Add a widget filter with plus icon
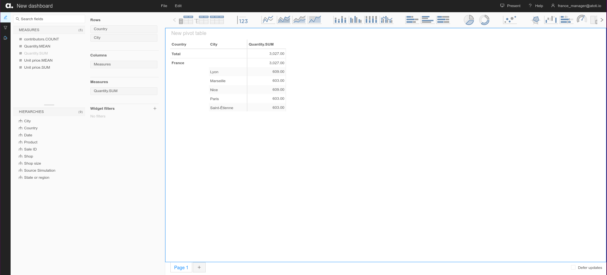 (x=155, y=108)
